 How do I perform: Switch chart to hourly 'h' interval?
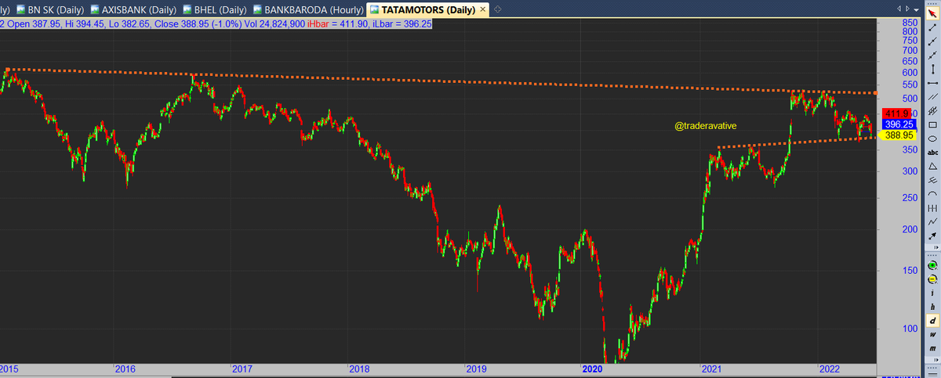pos(932,307)
